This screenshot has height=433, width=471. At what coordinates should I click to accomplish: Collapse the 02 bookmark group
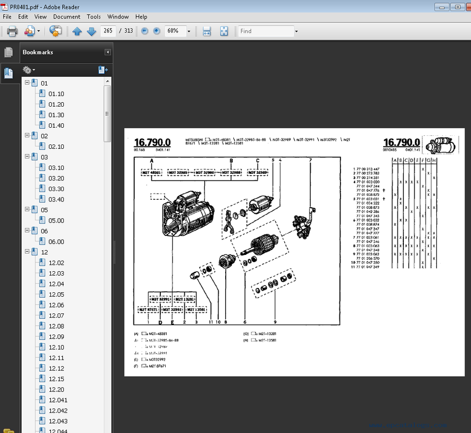point(27,135)
